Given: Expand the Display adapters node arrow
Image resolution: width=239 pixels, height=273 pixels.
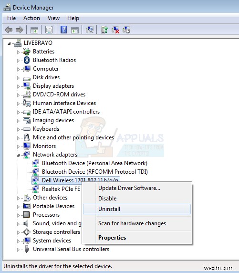Looking at the screenshot, I should click(18, 86).
